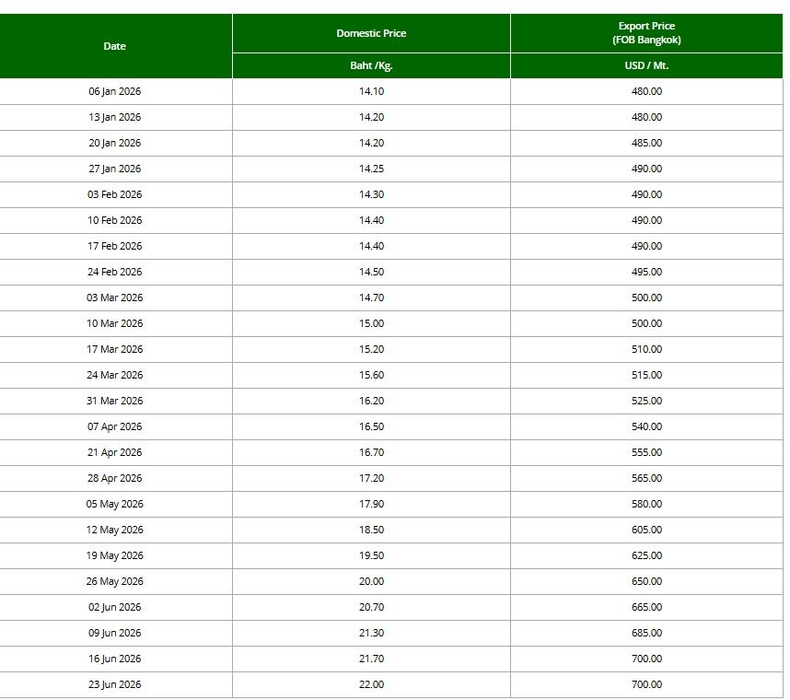Select the 485.00 export price cell
The height and width of the screenshot is (700, 790).
pyautogui.click(x=646, y=143)
